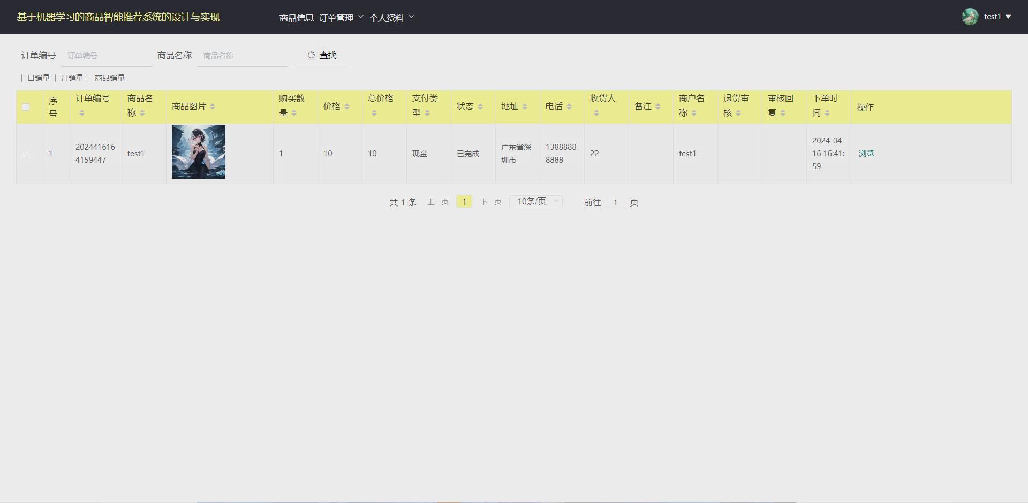
Task: Sort by 电话 column sort icon
Action: point(569,106)
